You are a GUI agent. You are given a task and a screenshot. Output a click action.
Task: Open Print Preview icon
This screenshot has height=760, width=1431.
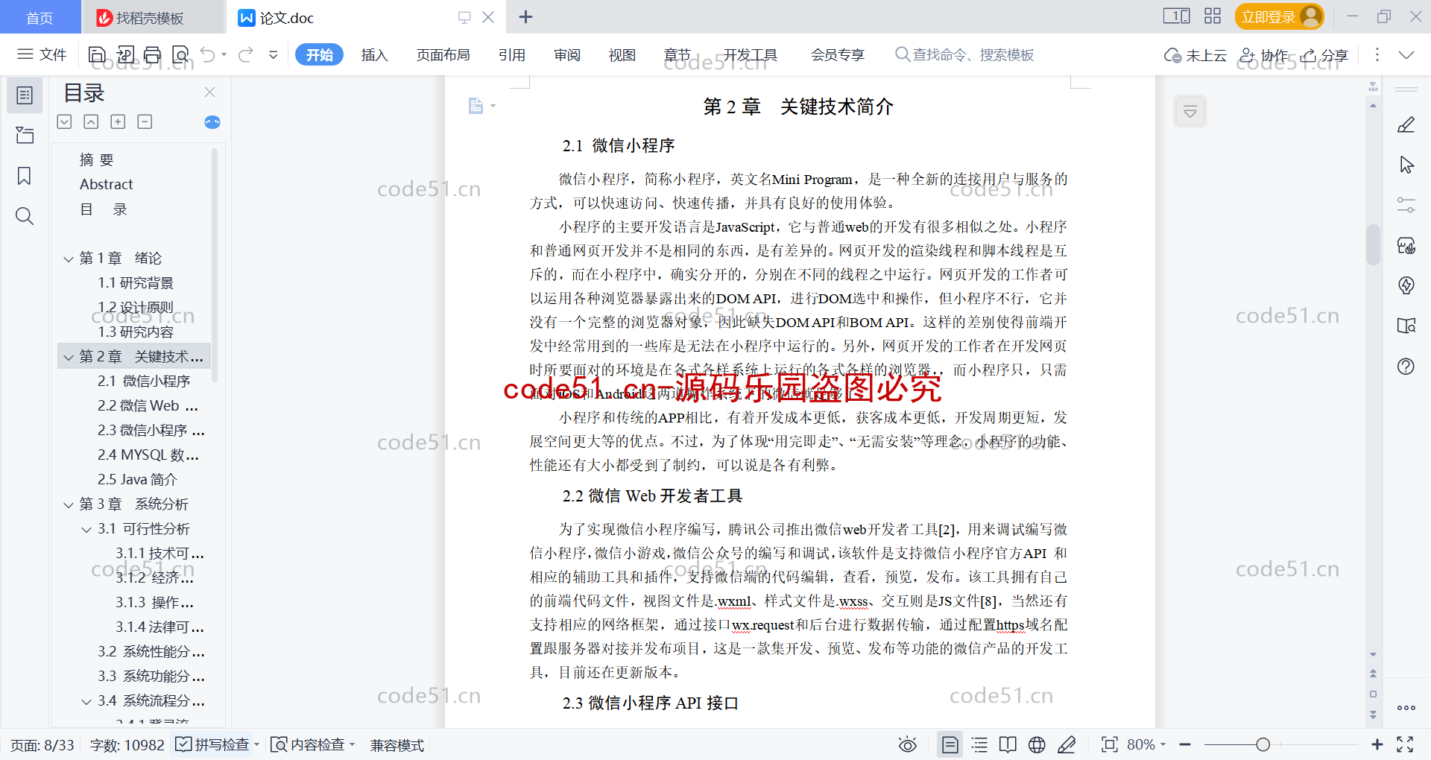tap(180, 54)
